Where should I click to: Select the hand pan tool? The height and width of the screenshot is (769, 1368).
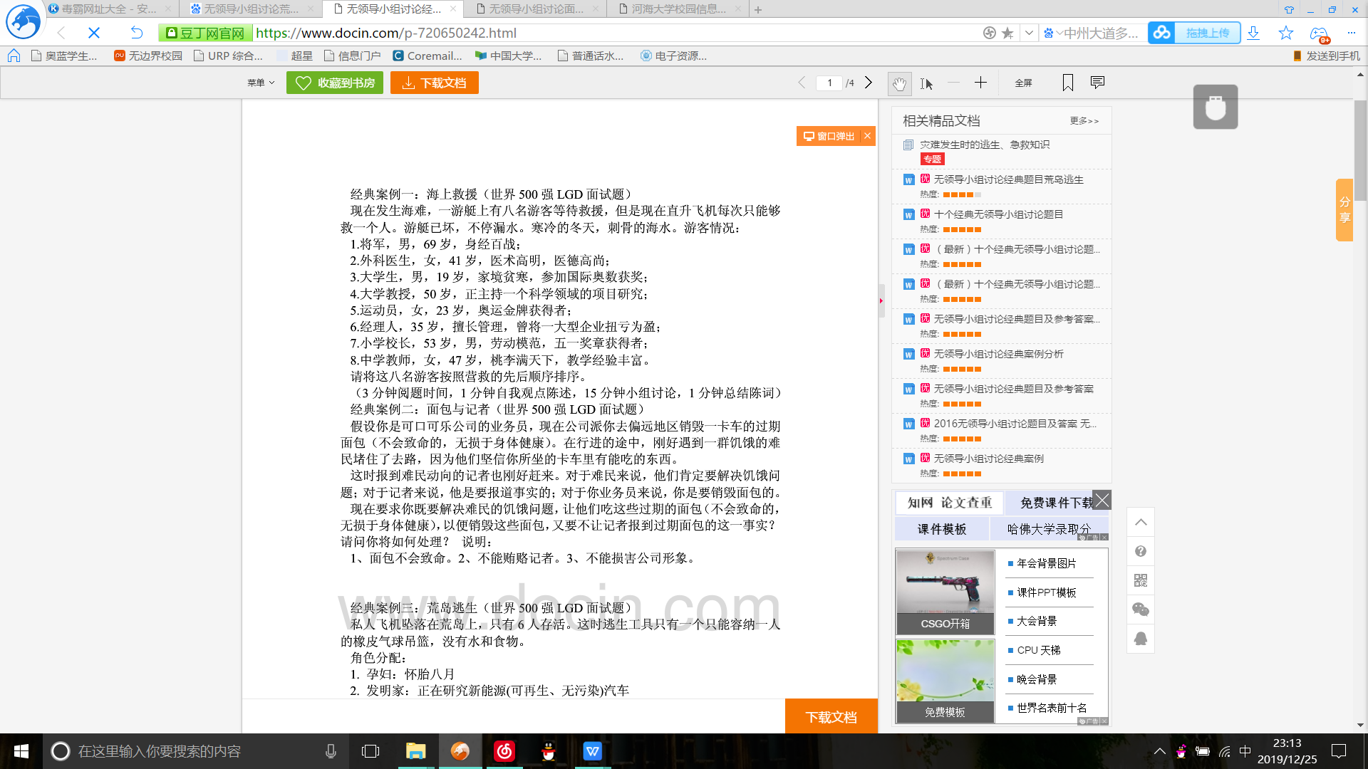pyautogui.click(x=899, y=83)
